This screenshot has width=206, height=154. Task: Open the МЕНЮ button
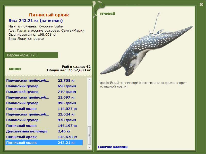coord(15,69)
